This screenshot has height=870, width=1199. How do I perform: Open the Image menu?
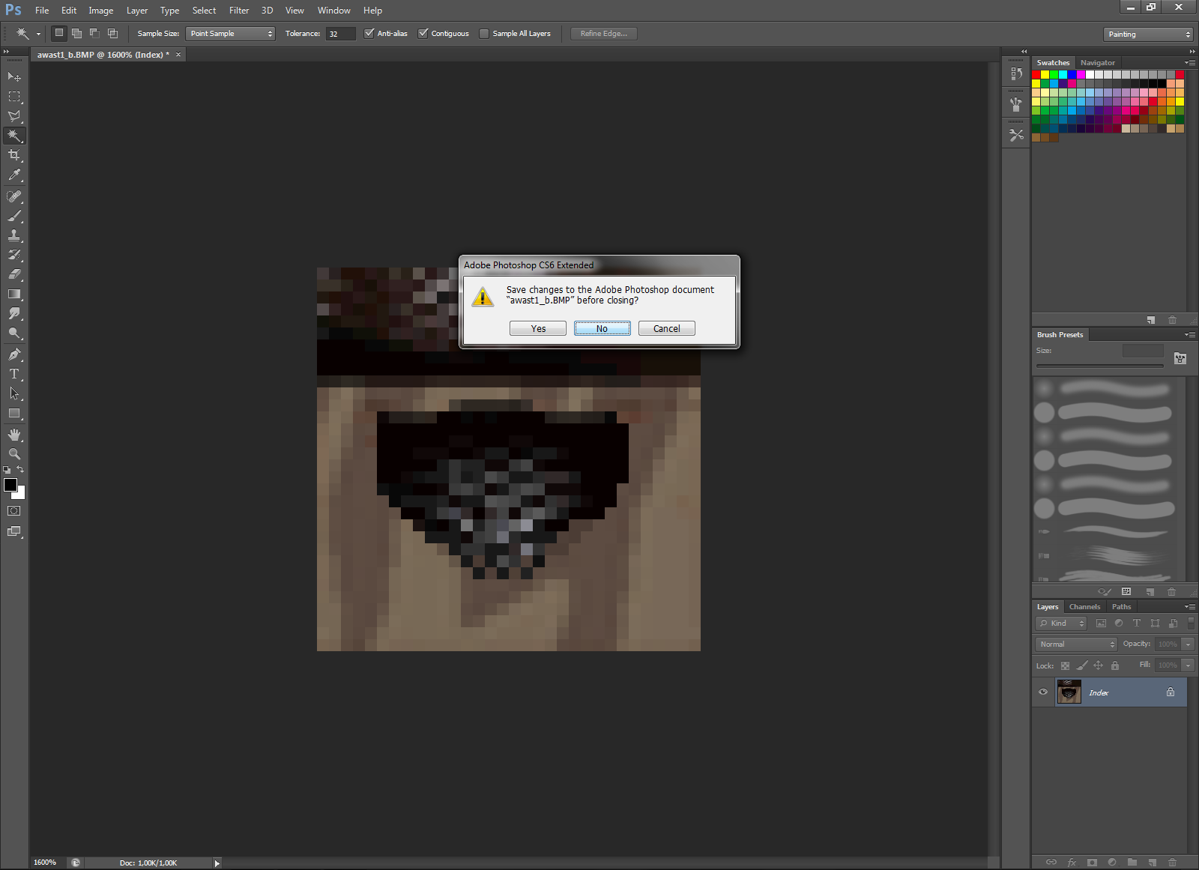pos(100,10)
